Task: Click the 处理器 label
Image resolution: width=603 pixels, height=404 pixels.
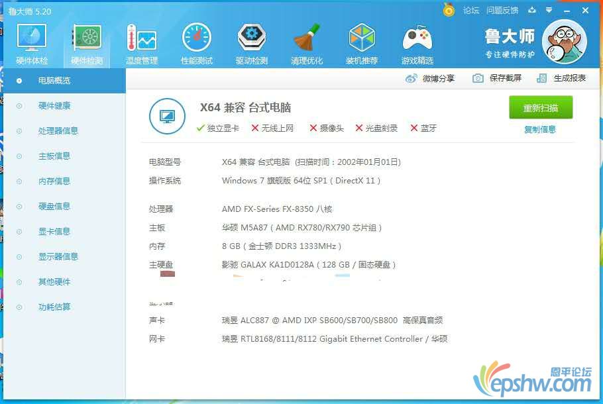Action: [x=161, y=209]
